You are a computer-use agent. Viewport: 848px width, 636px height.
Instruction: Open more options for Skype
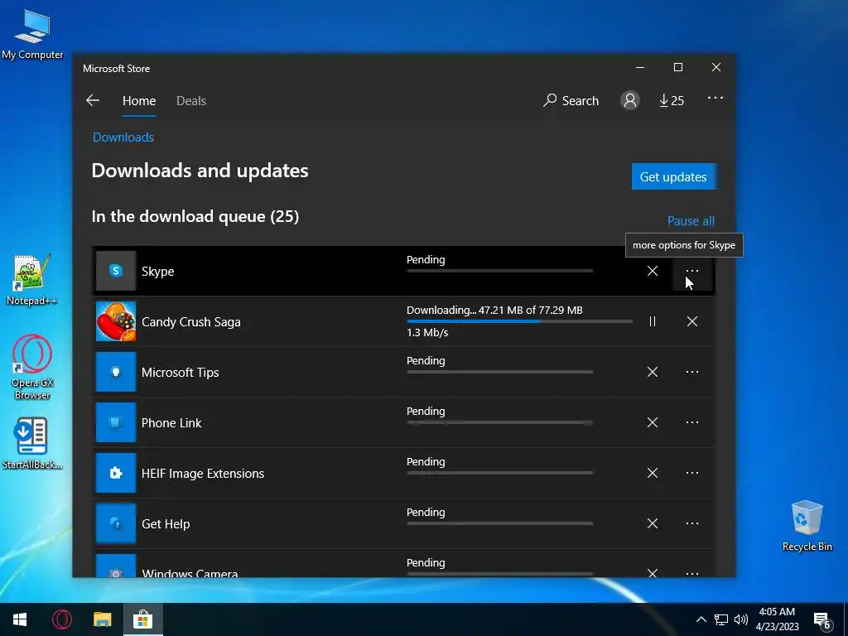click(692, 271)
